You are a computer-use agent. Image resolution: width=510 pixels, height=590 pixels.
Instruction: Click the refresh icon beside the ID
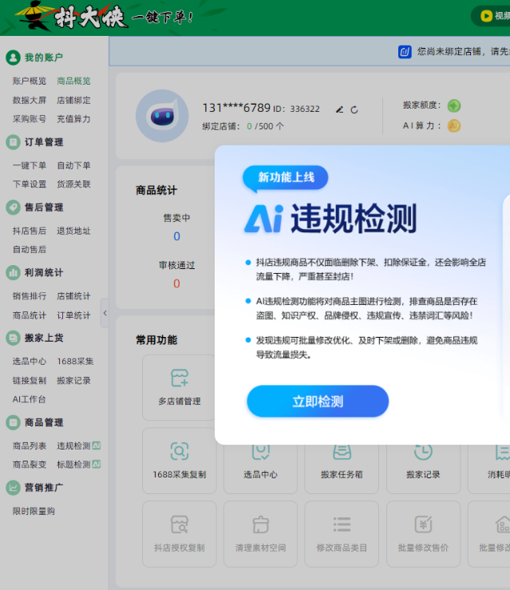[354, 110]
